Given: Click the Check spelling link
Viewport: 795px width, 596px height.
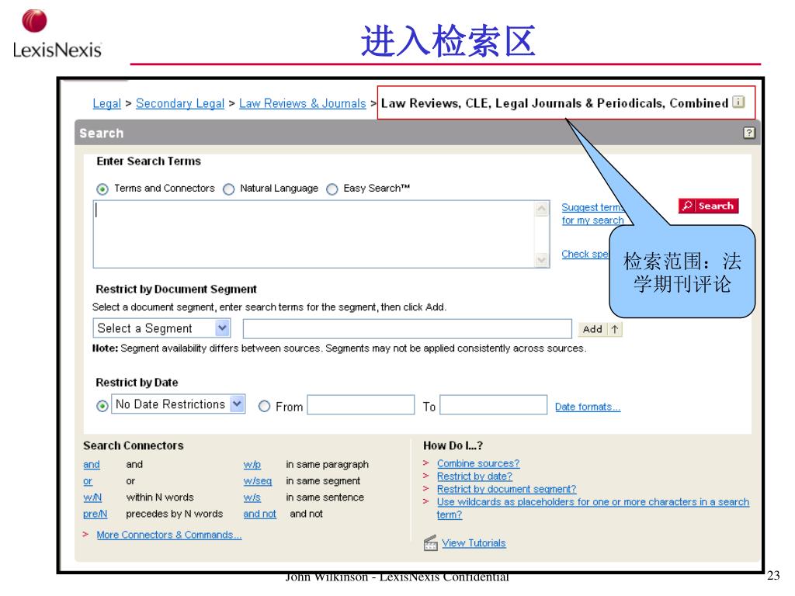Looking at the screenshot, I should point(585,254).
